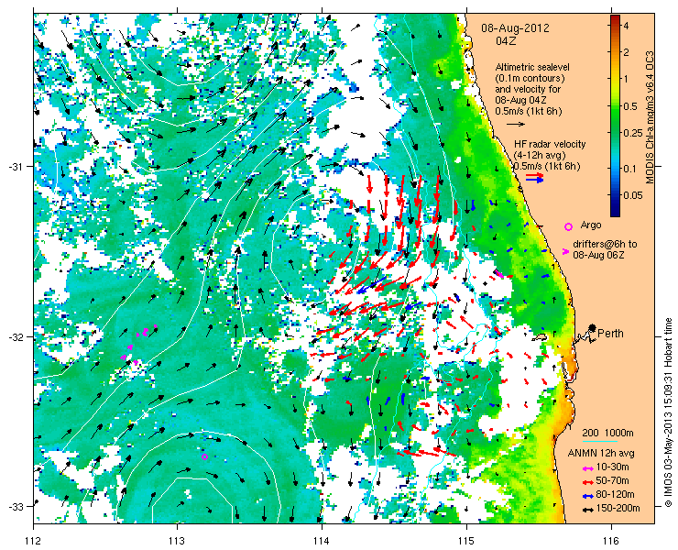Click the red 50-70m ANMN legend arrow
The image size is (678, 550).
587,481
